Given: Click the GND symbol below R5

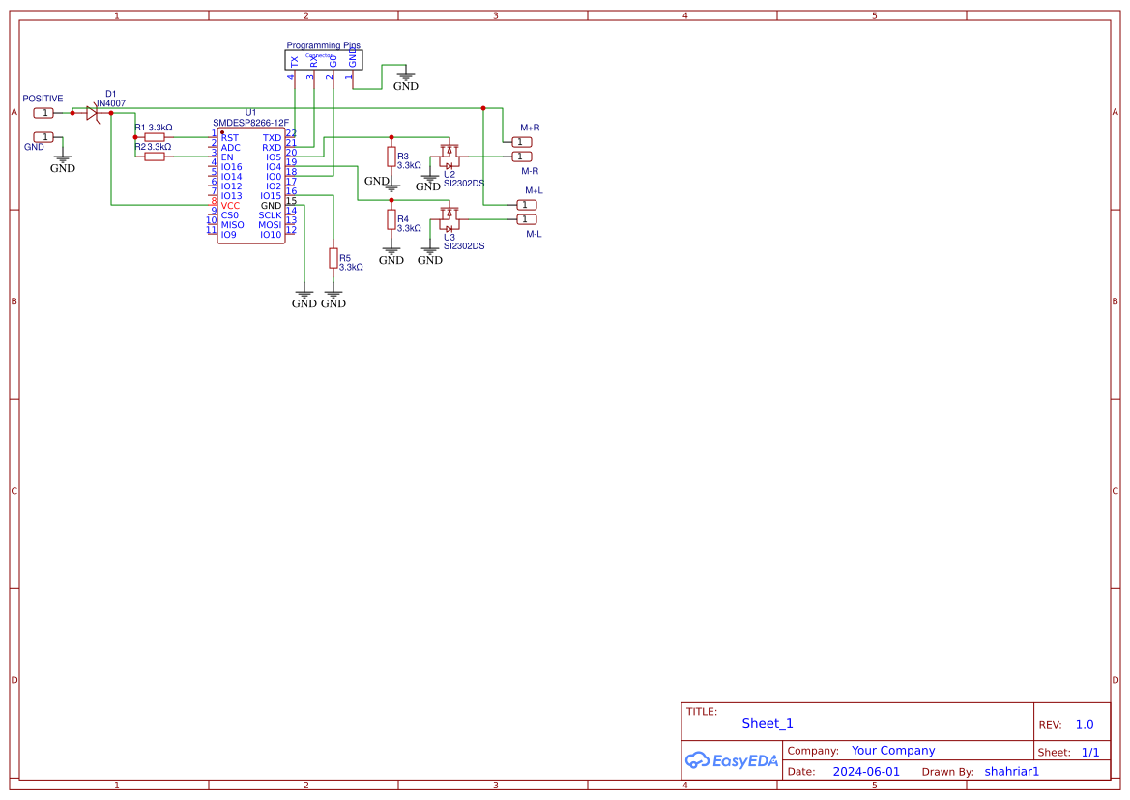Looking at the screenshot, I should 333,295.
